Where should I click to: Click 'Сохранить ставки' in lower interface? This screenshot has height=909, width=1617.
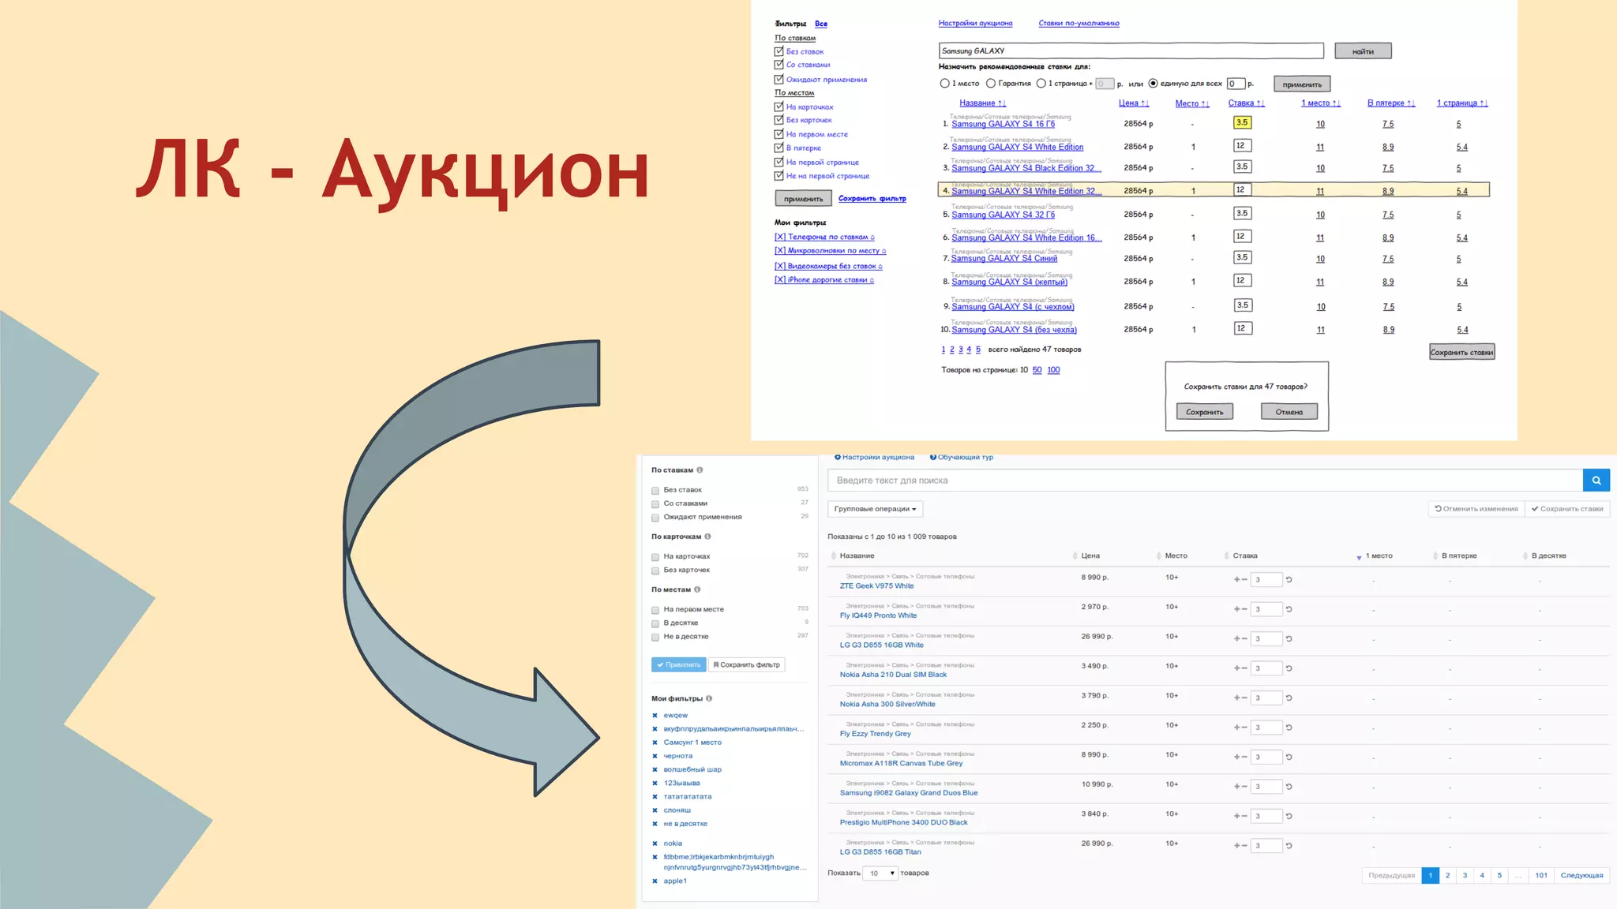(x=1567, y=509)
